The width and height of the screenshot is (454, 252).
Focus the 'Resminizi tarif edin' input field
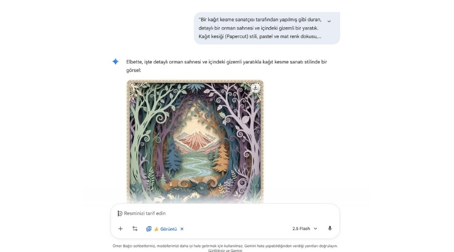coord(224,214)
